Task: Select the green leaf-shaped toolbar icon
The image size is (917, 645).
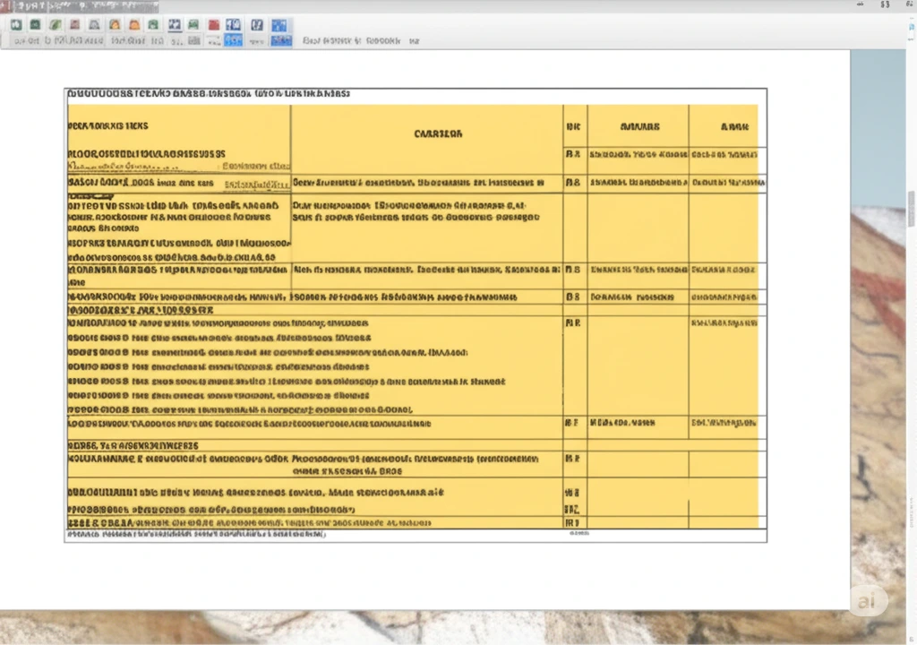Action: [56, 25]
